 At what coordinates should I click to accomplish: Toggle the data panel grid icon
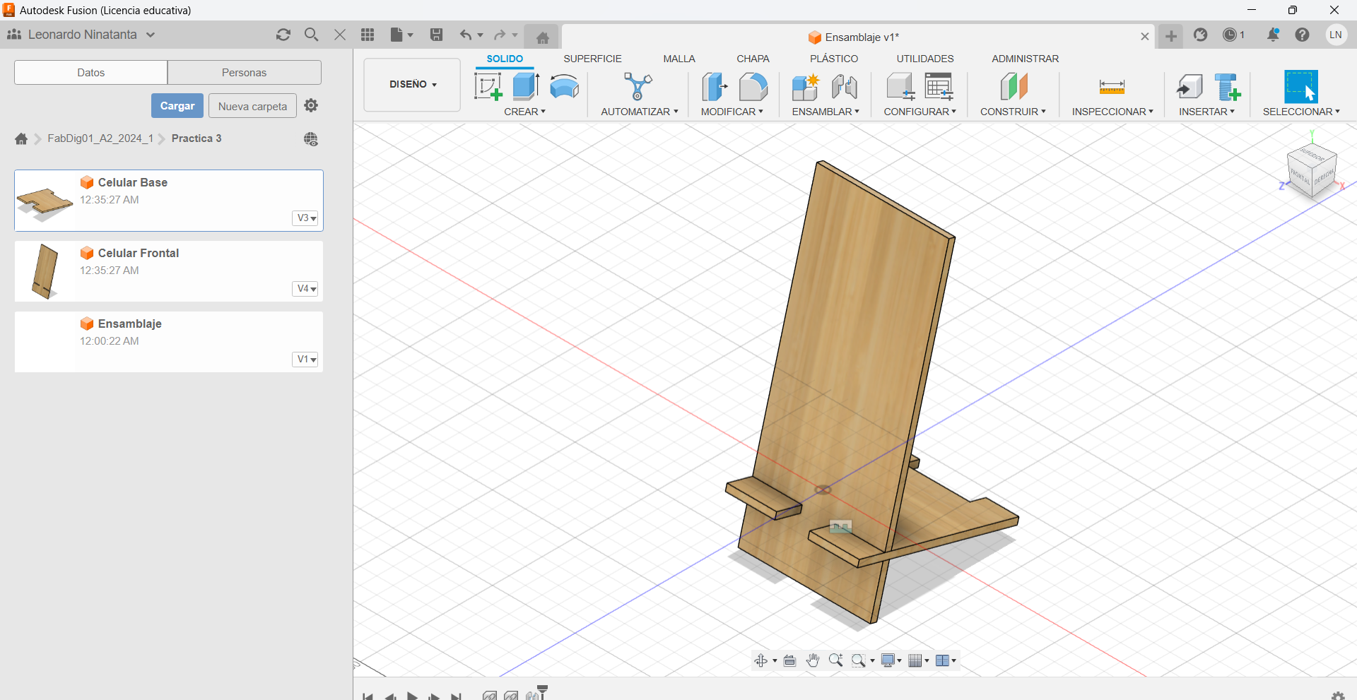pyautogui.click(x=368, y=35)
